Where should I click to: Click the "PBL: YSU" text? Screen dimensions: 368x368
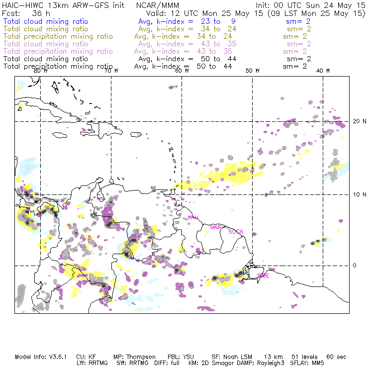pos(181,357)
